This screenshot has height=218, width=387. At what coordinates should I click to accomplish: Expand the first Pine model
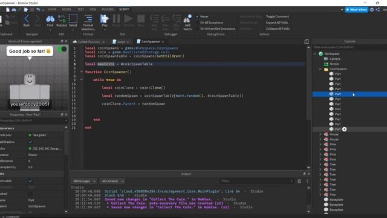[x=320, y=144]
